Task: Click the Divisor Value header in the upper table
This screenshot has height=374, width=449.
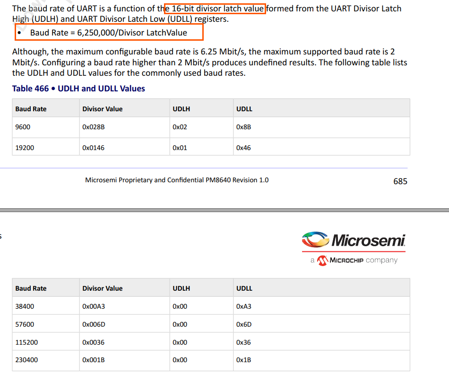Action: pyautogui.click(x=125, y=109)
